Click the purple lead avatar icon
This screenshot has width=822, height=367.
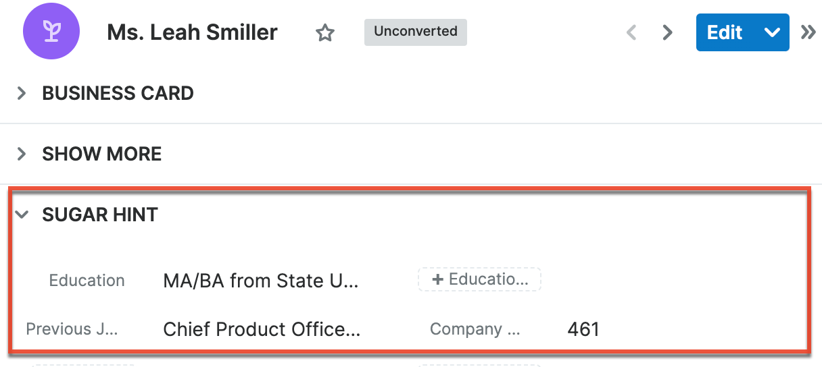tap(51, 32)
